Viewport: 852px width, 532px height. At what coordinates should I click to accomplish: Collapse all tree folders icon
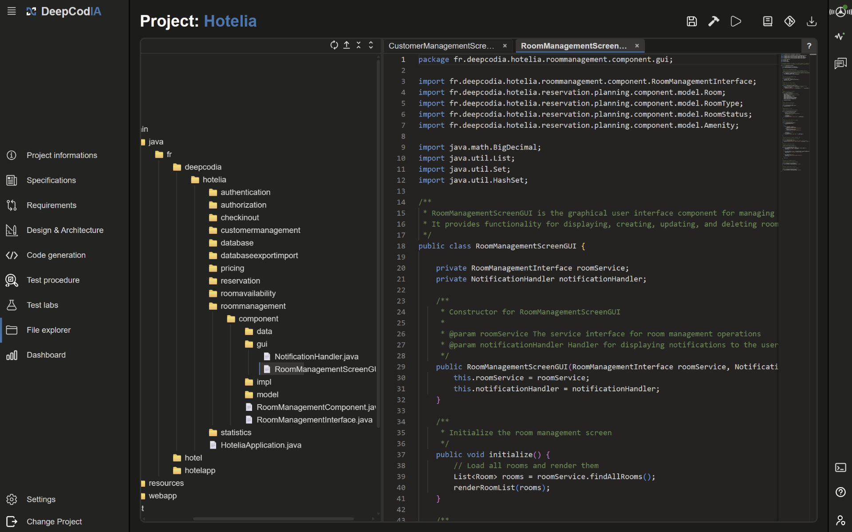(359, 45)
